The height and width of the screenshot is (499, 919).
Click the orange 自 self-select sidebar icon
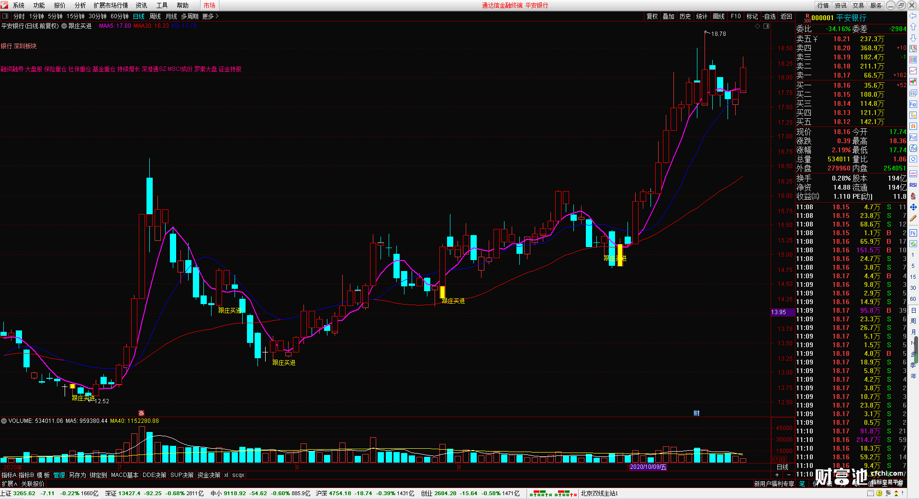(913, 126)
